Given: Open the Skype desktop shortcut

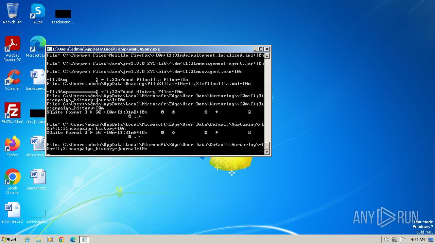Looking at the screenshot, I should point(38,14).
